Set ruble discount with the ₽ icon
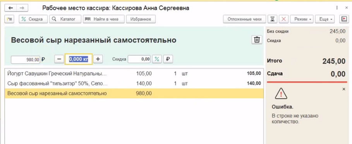This screenshot has height=144, width=352. coord(168,59)
